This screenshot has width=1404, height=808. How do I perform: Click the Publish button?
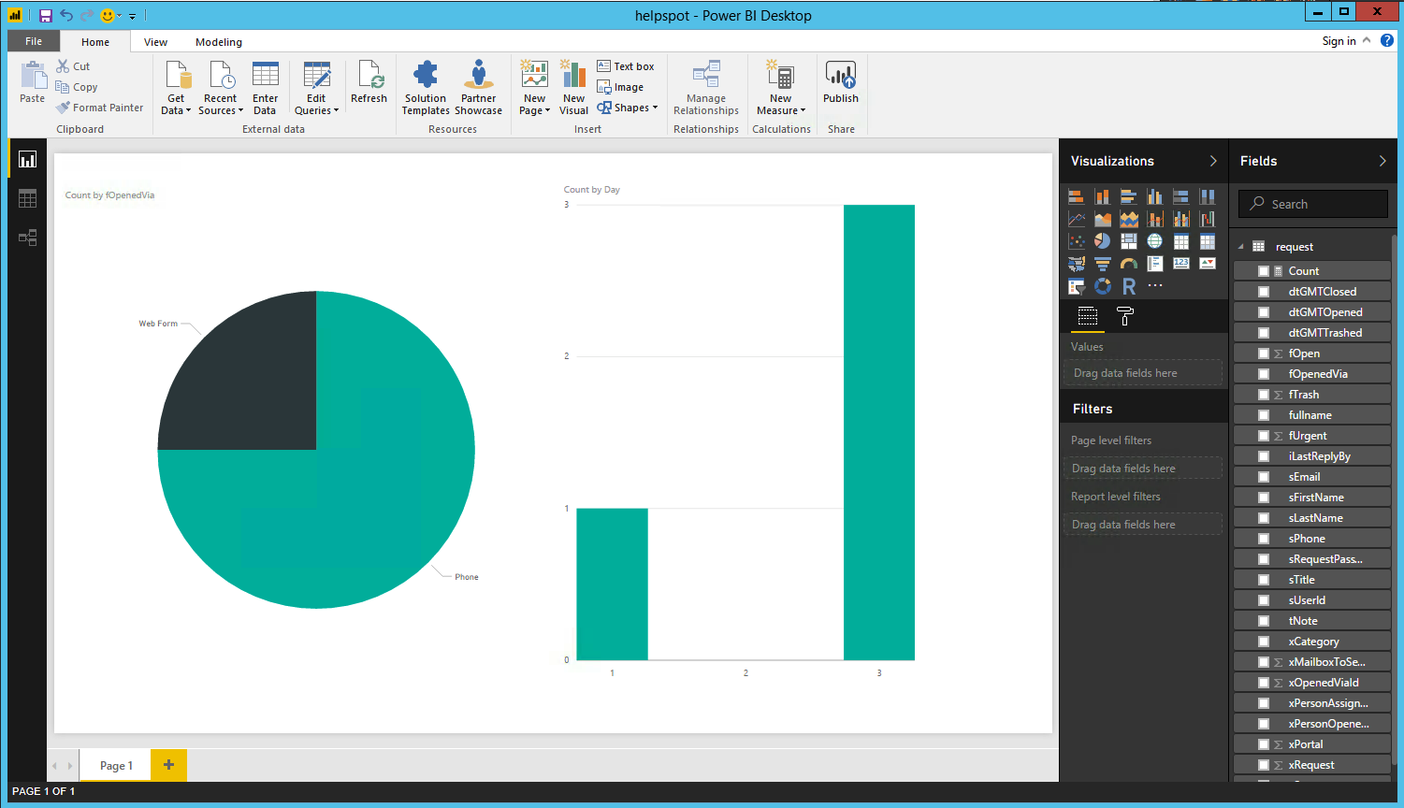pyautogui.click(x=841, y=82)
